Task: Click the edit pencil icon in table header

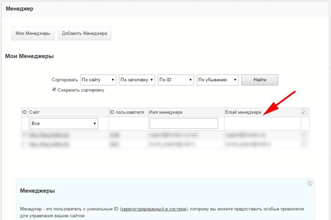Action: [x=304, y=112]
